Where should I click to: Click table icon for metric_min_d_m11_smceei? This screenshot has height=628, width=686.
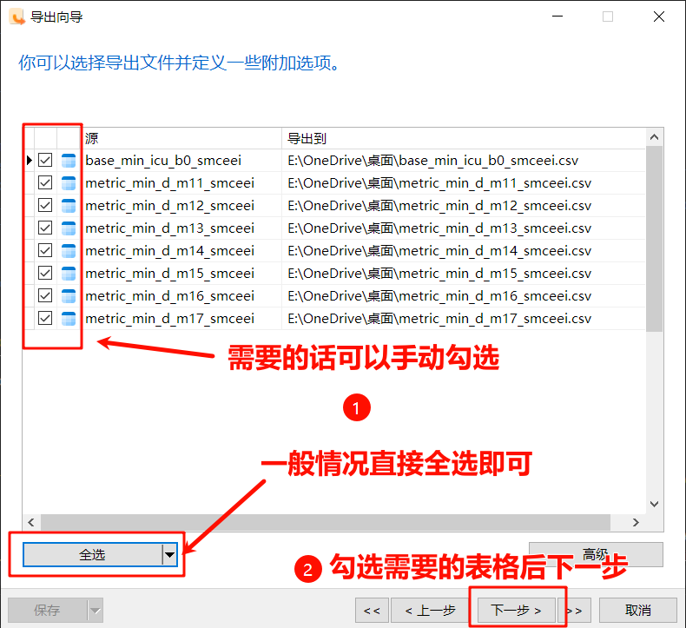point(69,183)
